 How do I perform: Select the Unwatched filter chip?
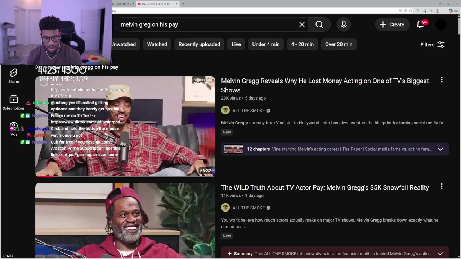(x=124, y=44)
